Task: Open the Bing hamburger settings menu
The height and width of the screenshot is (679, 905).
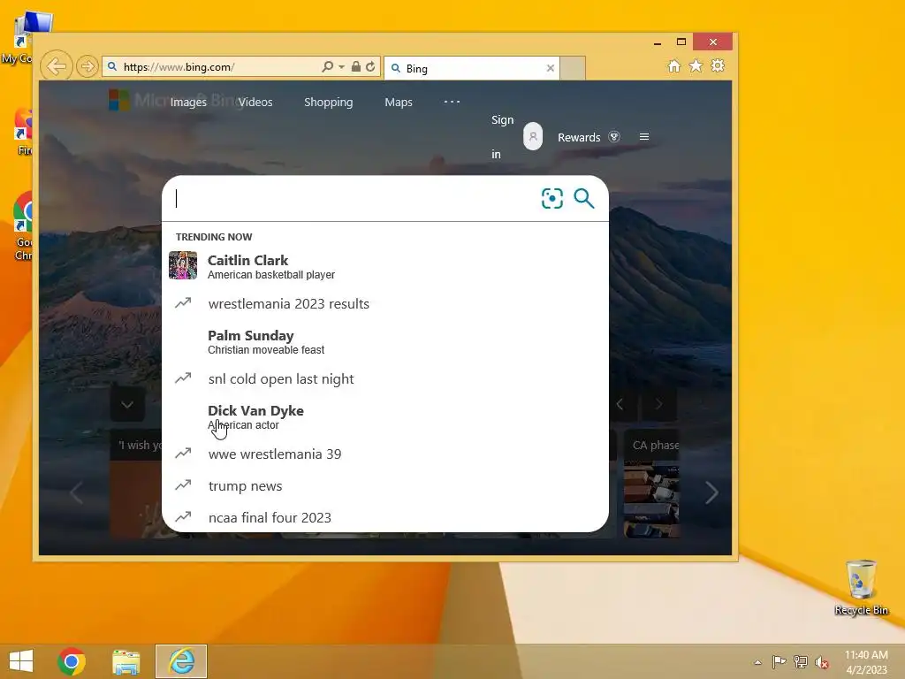Action: click(x=644, y=137)
